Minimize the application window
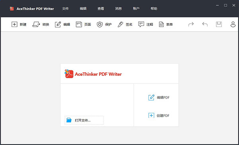Screen dimensions: 239x145 [217, 5]
